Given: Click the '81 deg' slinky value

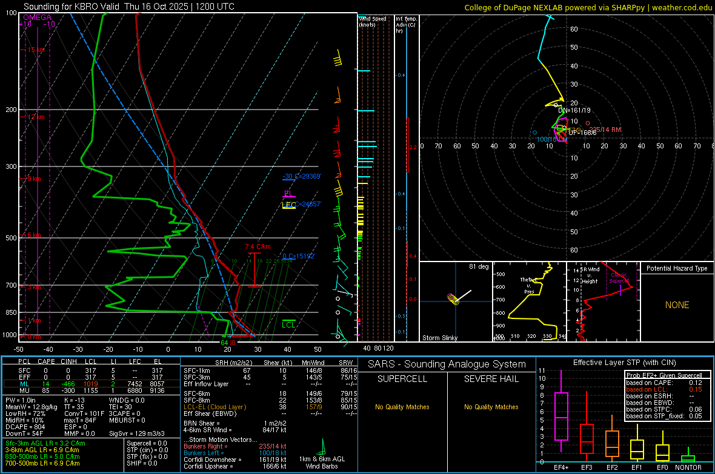Looking at the screenshot, I should (479, 266).
